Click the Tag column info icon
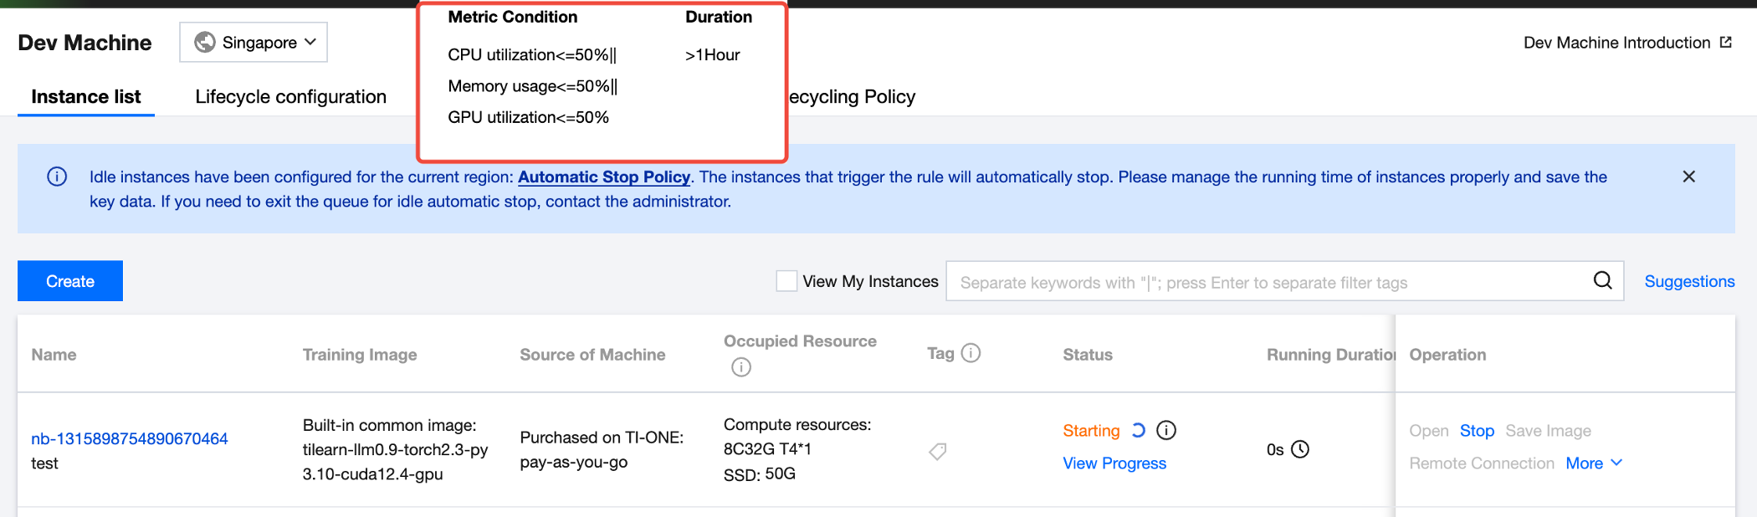1757x517 pixels. [x=971, y=353]
